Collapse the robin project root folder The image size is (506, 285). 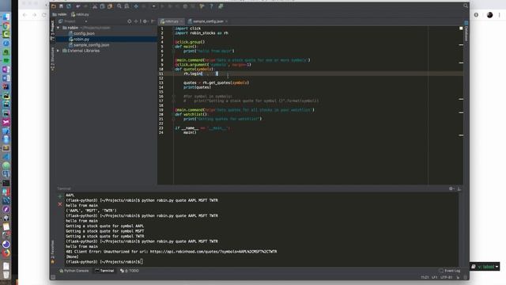point(58,28)
